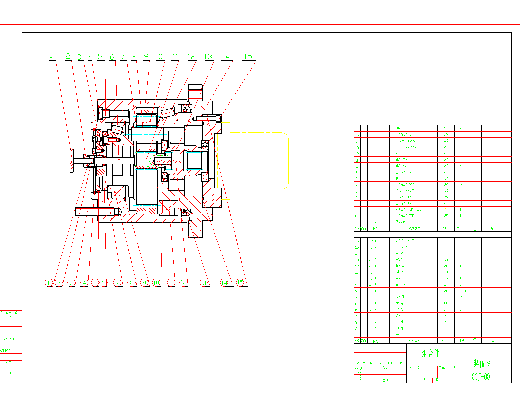Select green callout number 2 above the assembly

[68, 56]
